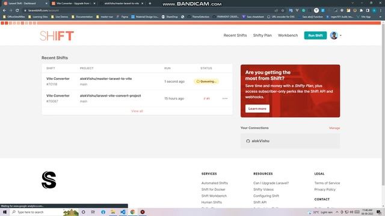Open Configuring Shift footer link
This screenshot has height=216, width=385.
click(x=266, y=196)
